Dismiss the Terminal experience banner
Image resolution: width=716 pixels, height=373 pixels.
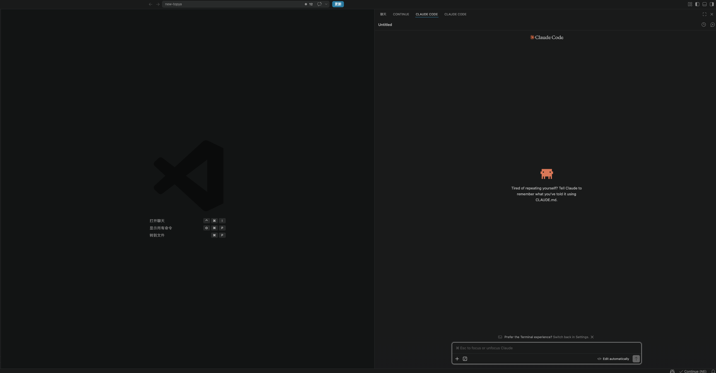click(592, 337)
